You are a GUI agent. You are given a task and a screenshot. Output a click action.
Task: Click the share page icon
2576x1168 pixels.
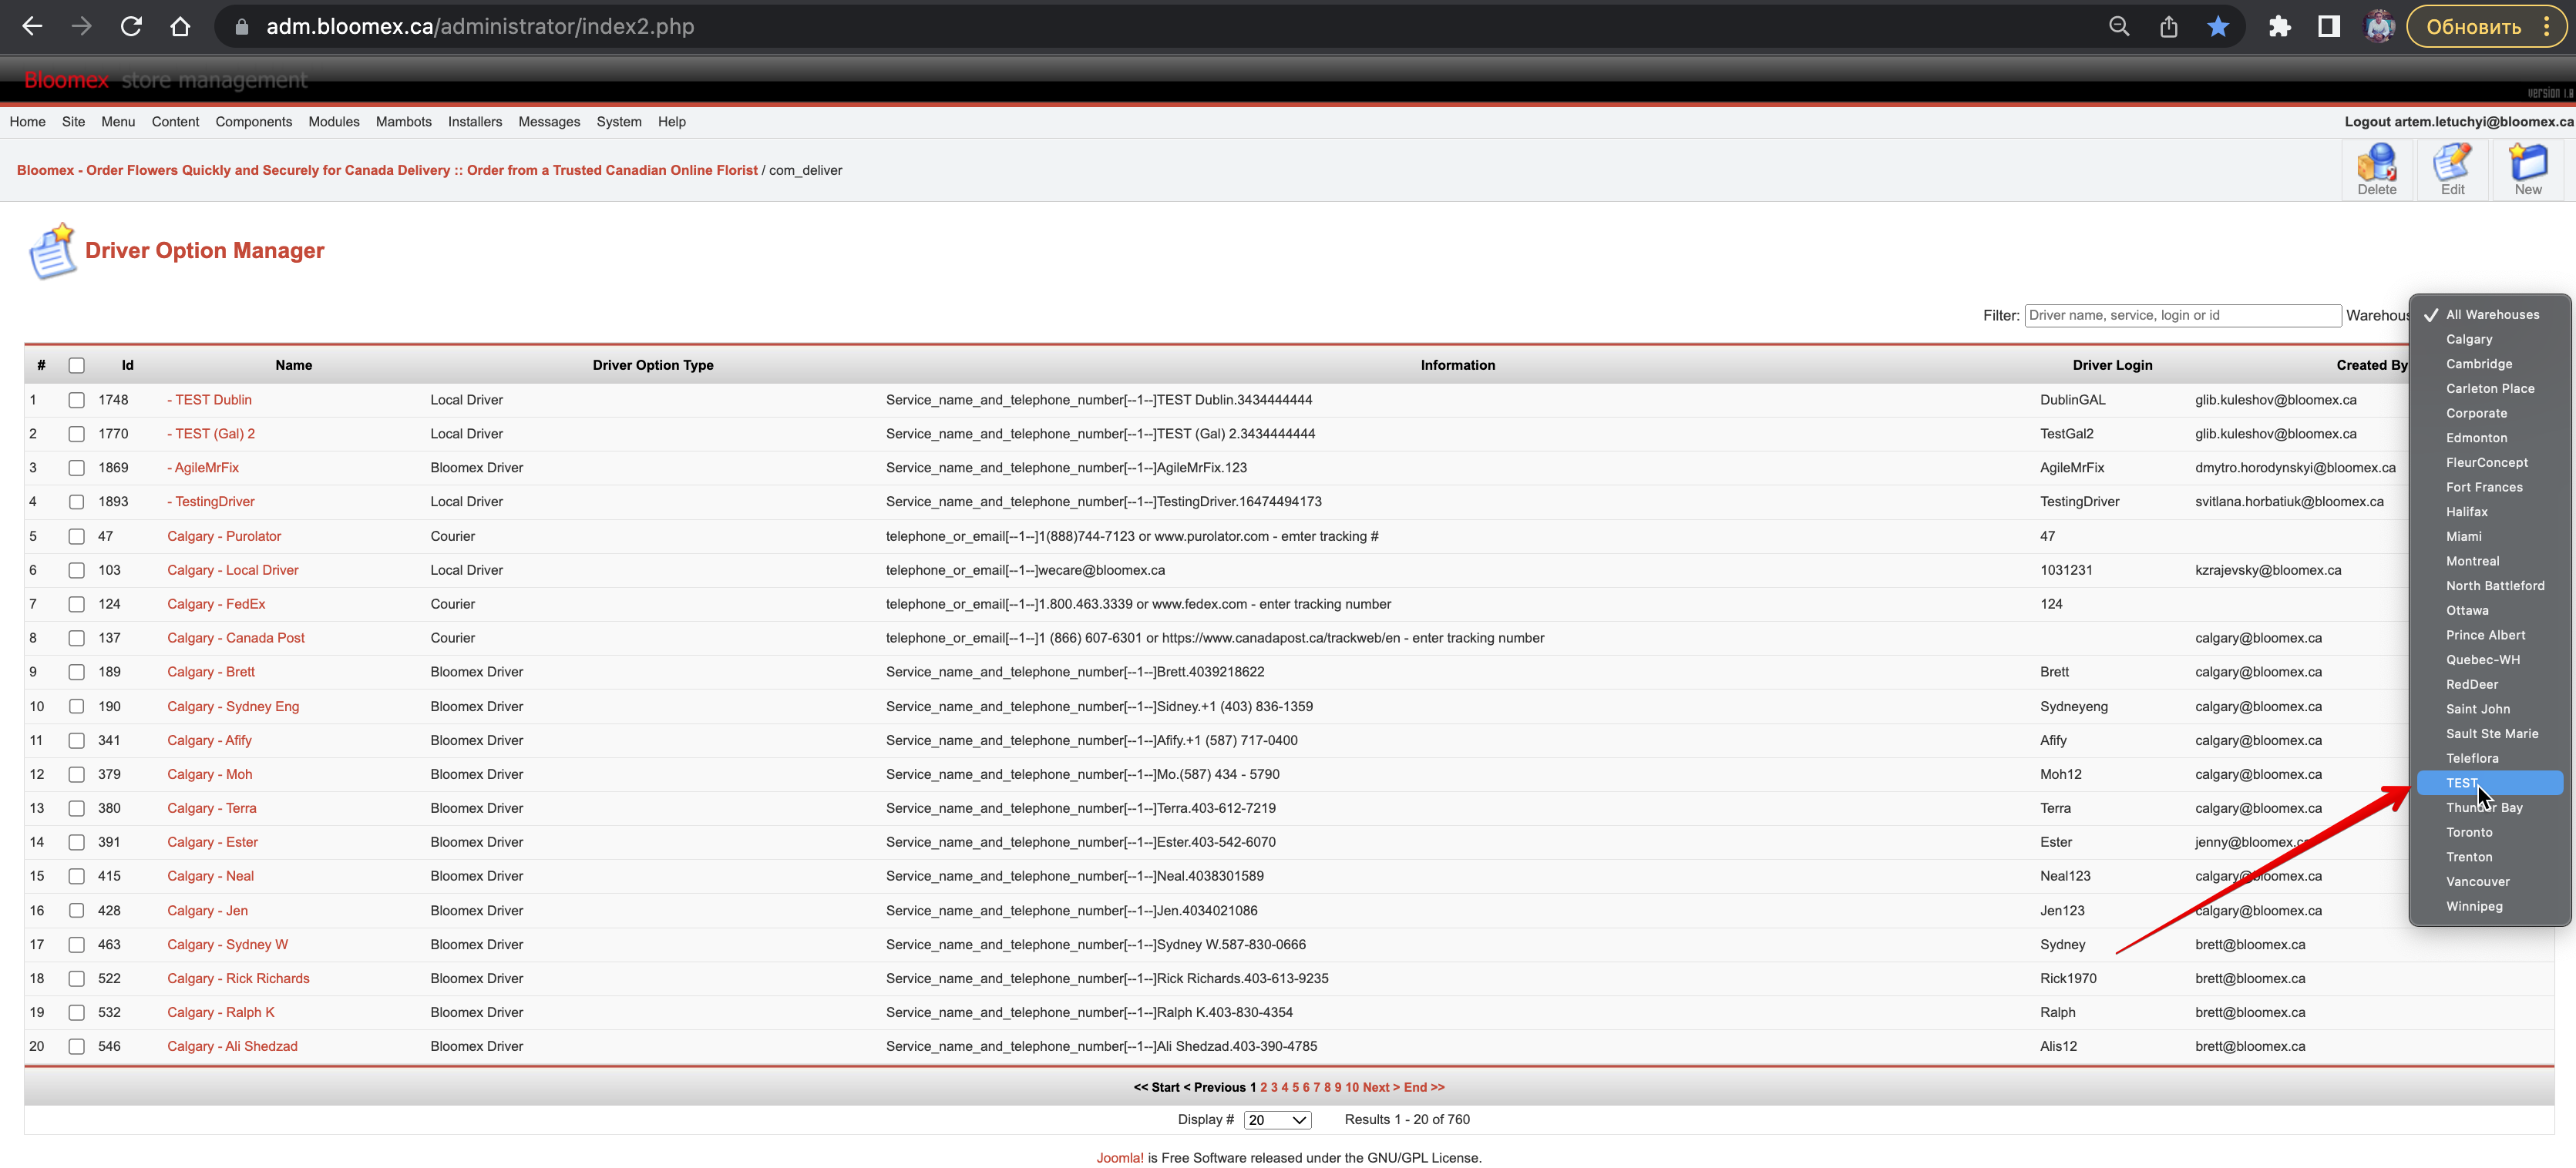tap(2168, 27)
